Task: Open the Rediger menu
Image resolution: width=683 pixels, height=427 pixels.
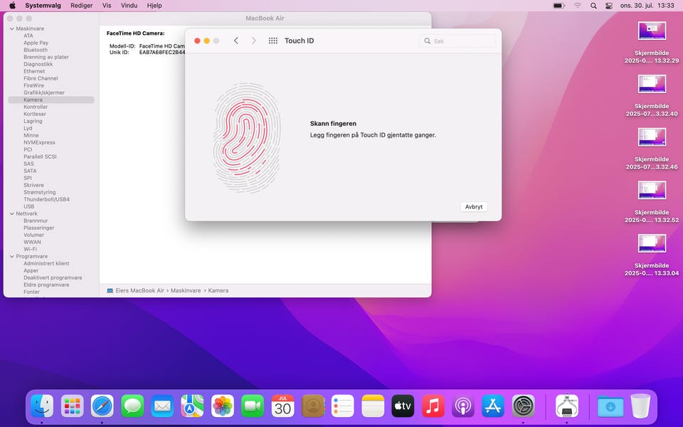Action: point(81,5)
